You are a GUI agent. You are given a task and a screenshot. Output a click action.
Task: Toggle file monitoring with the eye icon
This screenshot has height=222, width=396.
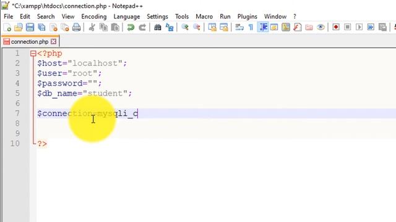[321, 27]
